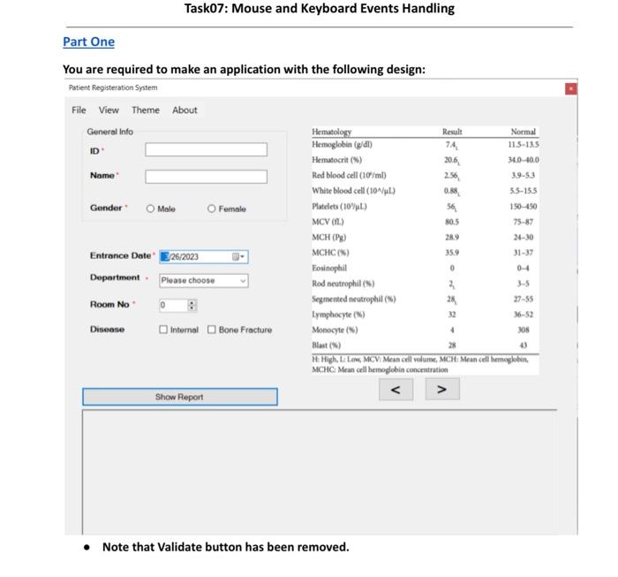Click the 'Gender' label
The width and height of the screenshot is (618, 577).
pos(106,208)
